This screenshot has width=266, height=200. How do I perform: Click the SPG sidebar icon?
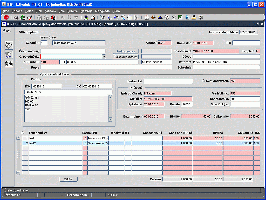click(9, 55)
